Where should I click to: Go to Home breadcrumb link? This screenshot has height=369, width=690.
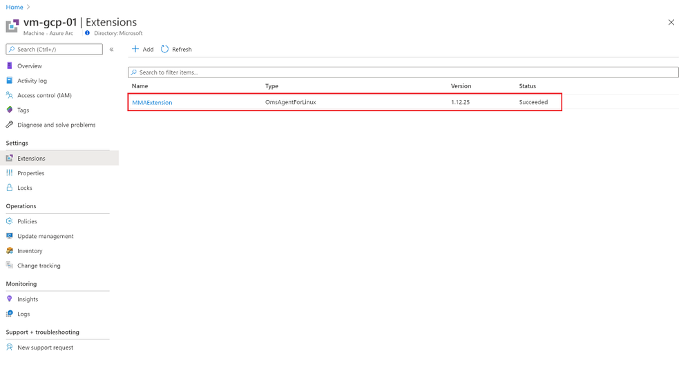(x=15, y=7)
